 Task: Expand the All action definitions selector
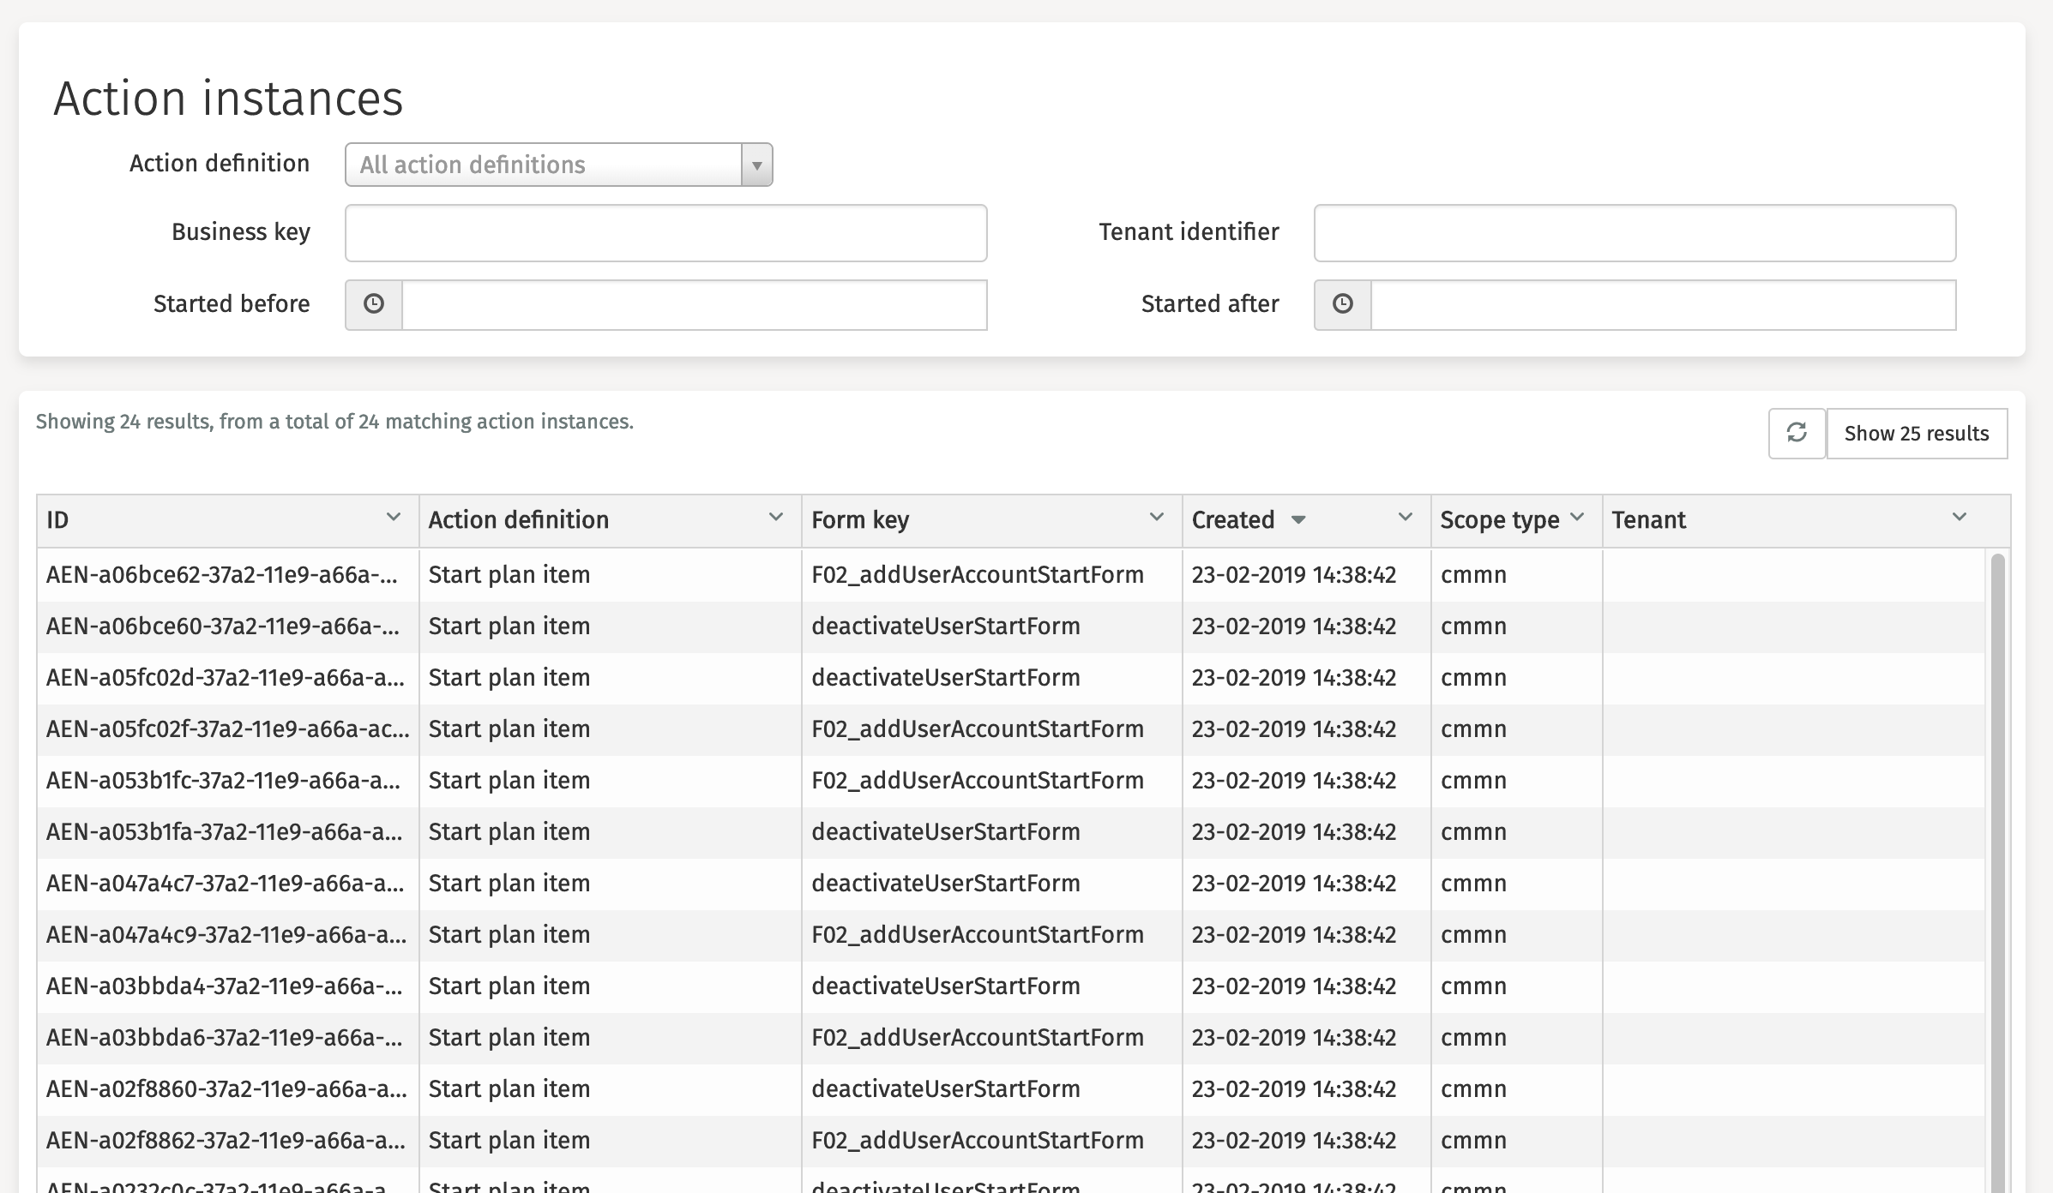pyautogui.click(x=549, y=165)
